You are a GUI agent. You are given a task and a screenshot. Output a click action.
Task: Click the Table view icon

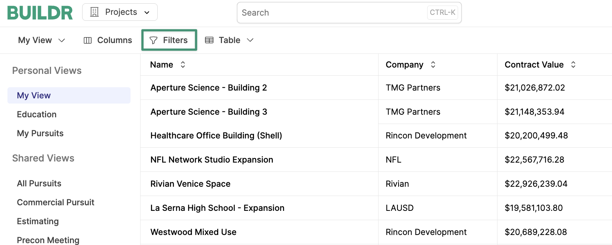(209, 40)
